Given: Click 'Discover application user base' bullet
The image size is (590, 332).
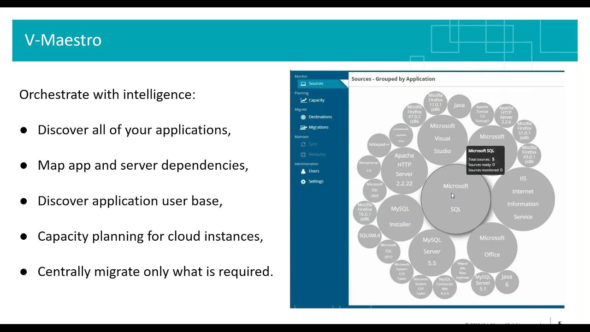Looking at the screenshot, I should (130, 201).
